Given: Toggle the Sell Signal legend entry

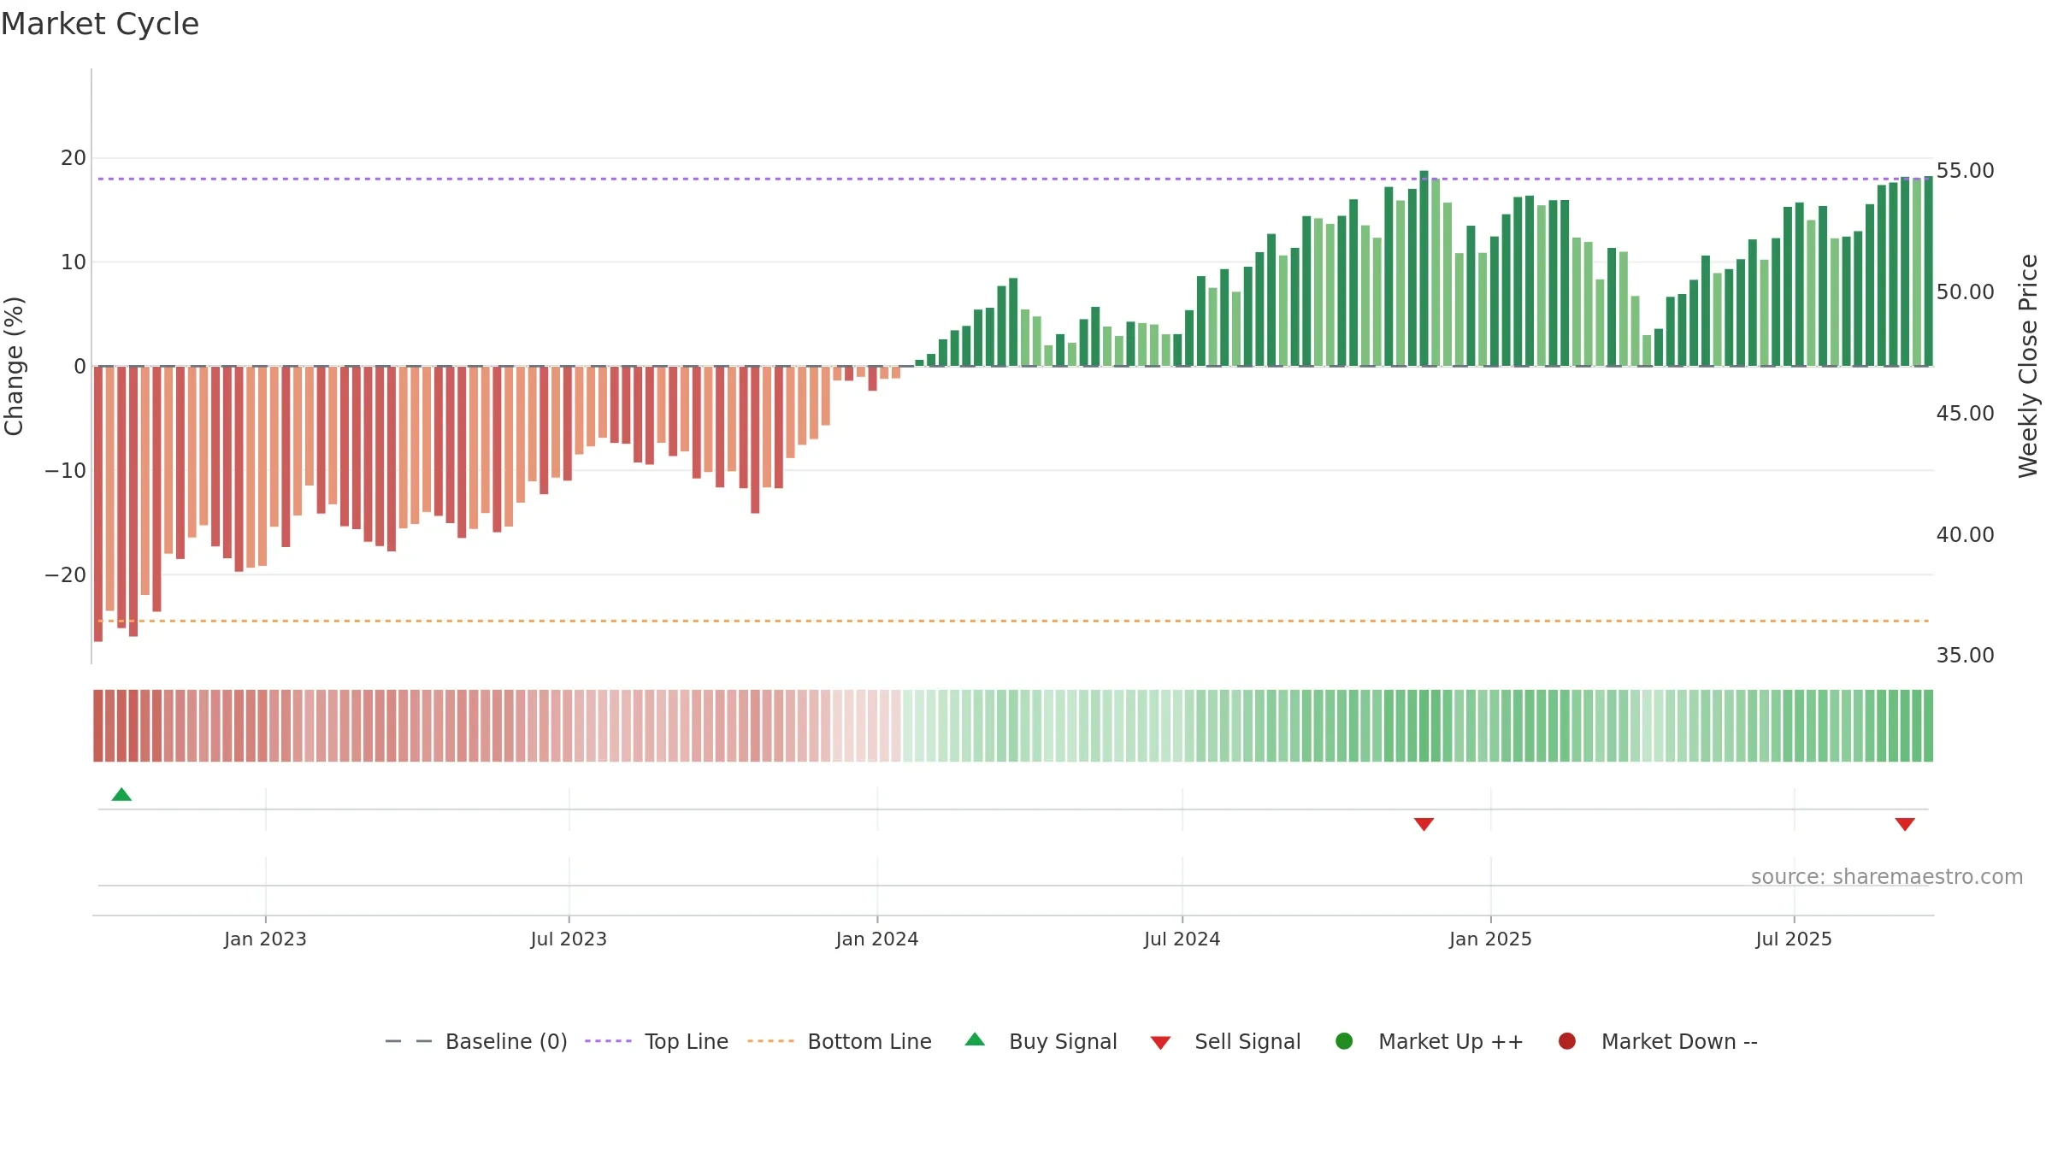Looking at the screenshot, I should pyautogui.click(x=1225, y=1041).
